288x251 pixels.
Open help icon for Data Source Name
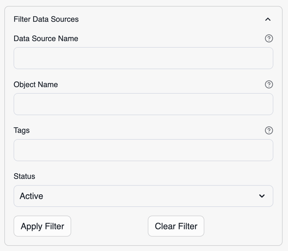click(269, 39)
